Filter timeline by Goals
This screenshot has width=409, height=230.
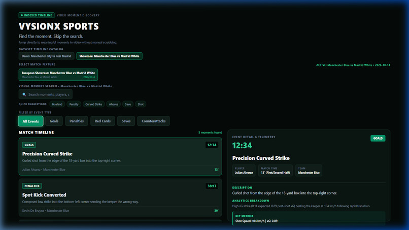point(54,121)
